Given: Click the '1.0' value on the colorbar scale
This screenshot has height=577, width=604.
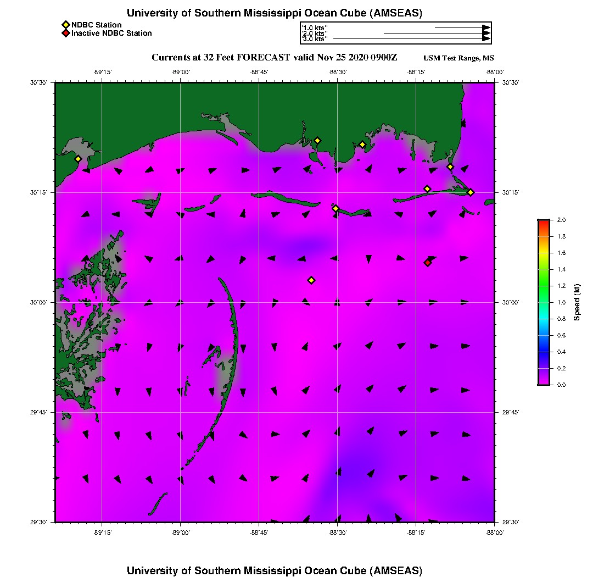Looking at the screenshot, I should pyautogui.click(x=561, y=302).
